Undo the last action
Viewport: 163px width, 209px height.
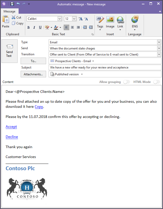pyautogui.click(x=18, y=4)
